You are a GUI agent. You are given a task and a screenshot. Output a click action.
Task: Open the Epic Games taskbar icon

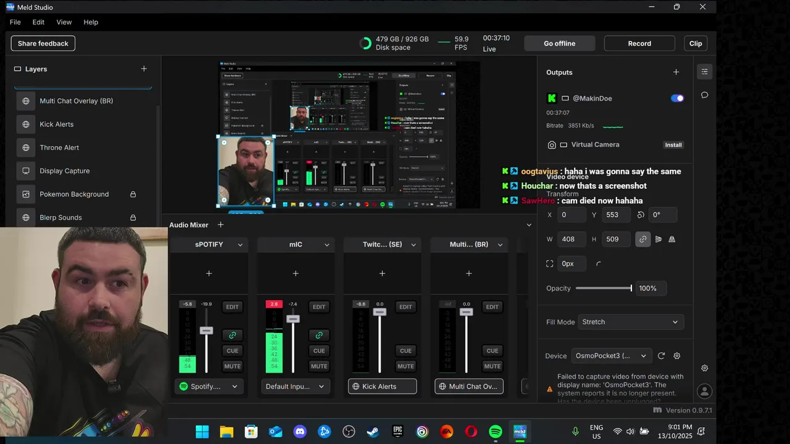[x=397, y=432]
